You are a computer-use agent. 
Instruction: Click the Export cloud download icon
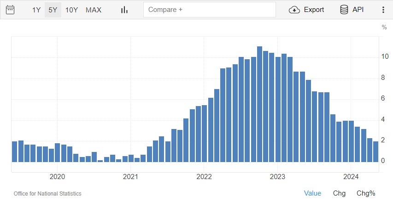[x=294, y=10]
